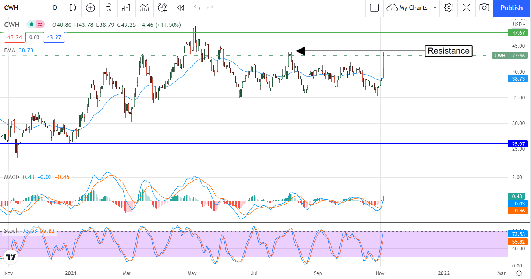The height and width of the screenshot is (279, 531).
Task: Click the Sep time axis label
Action: click(318, 273)
